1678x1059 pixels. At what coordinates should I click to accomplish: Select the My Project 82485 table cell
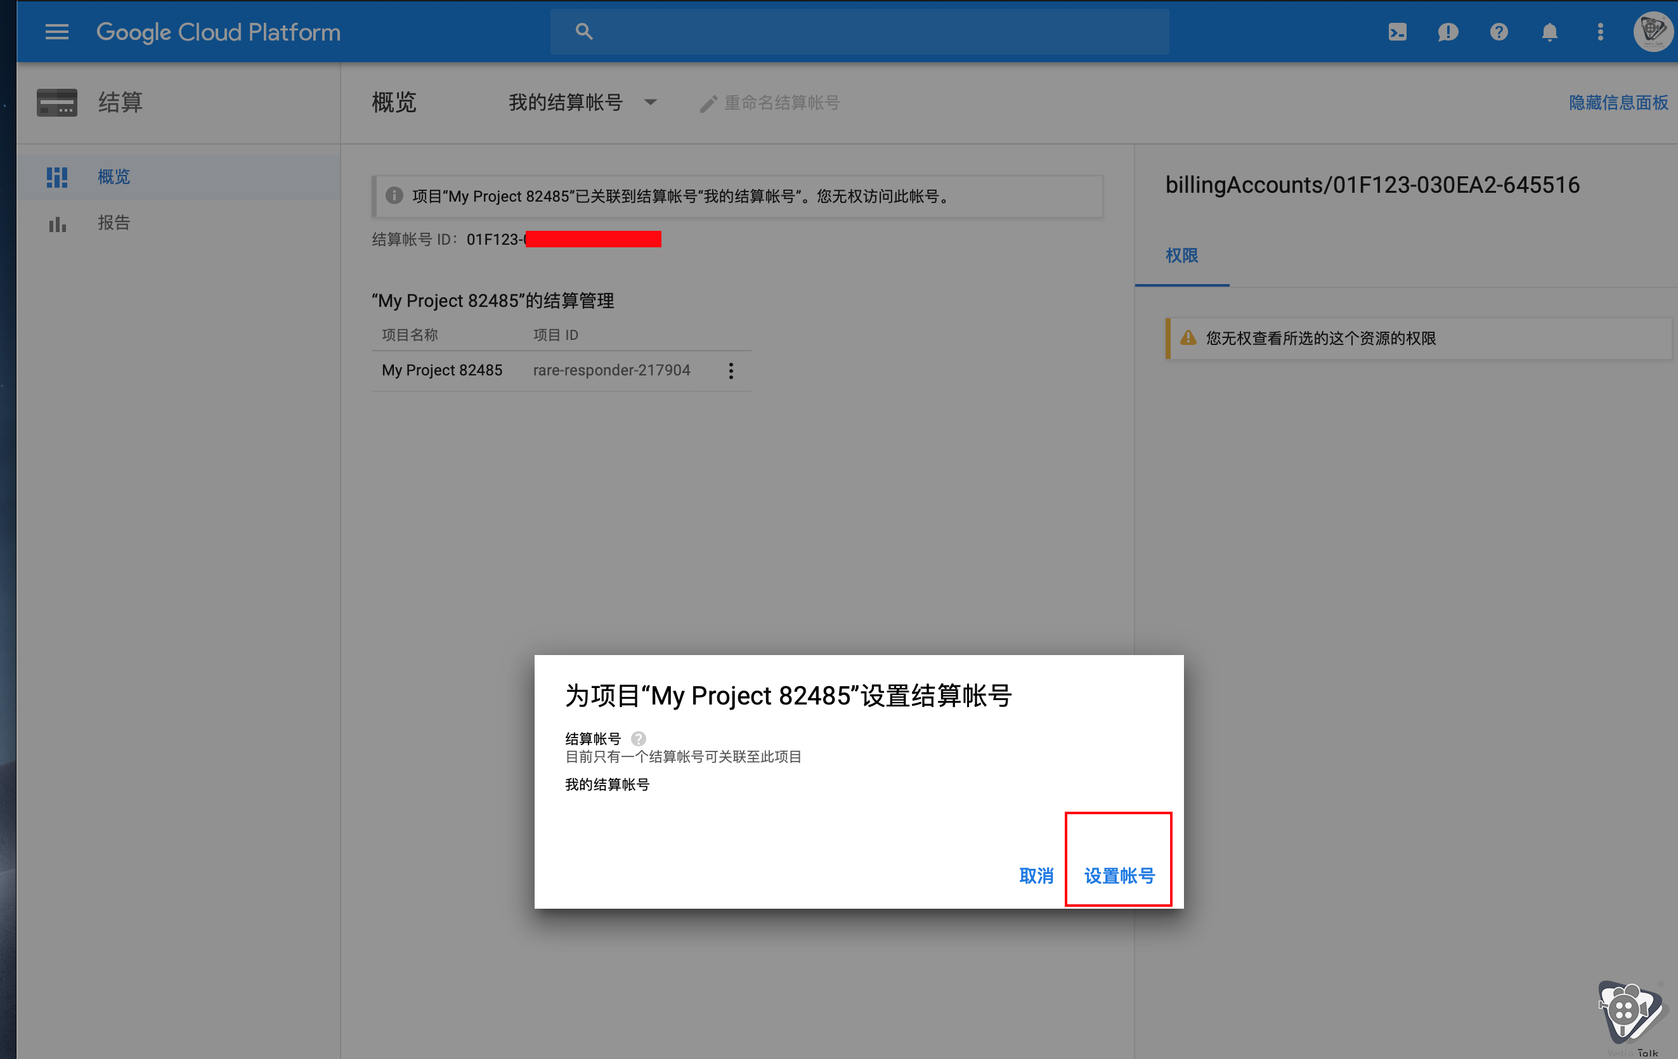click(442, 370)
